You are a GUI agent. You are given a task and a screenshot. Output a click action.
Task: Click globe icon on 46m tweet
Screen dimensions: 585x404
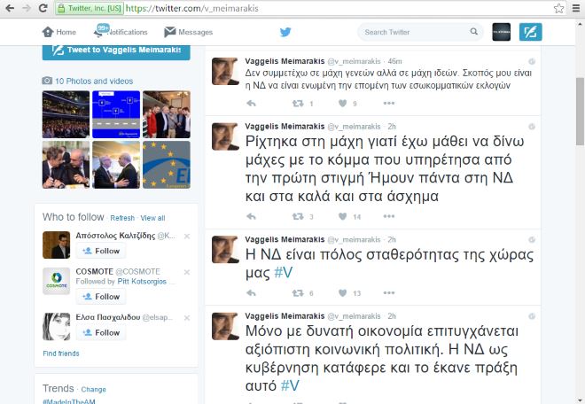click(x=532, y=61)
